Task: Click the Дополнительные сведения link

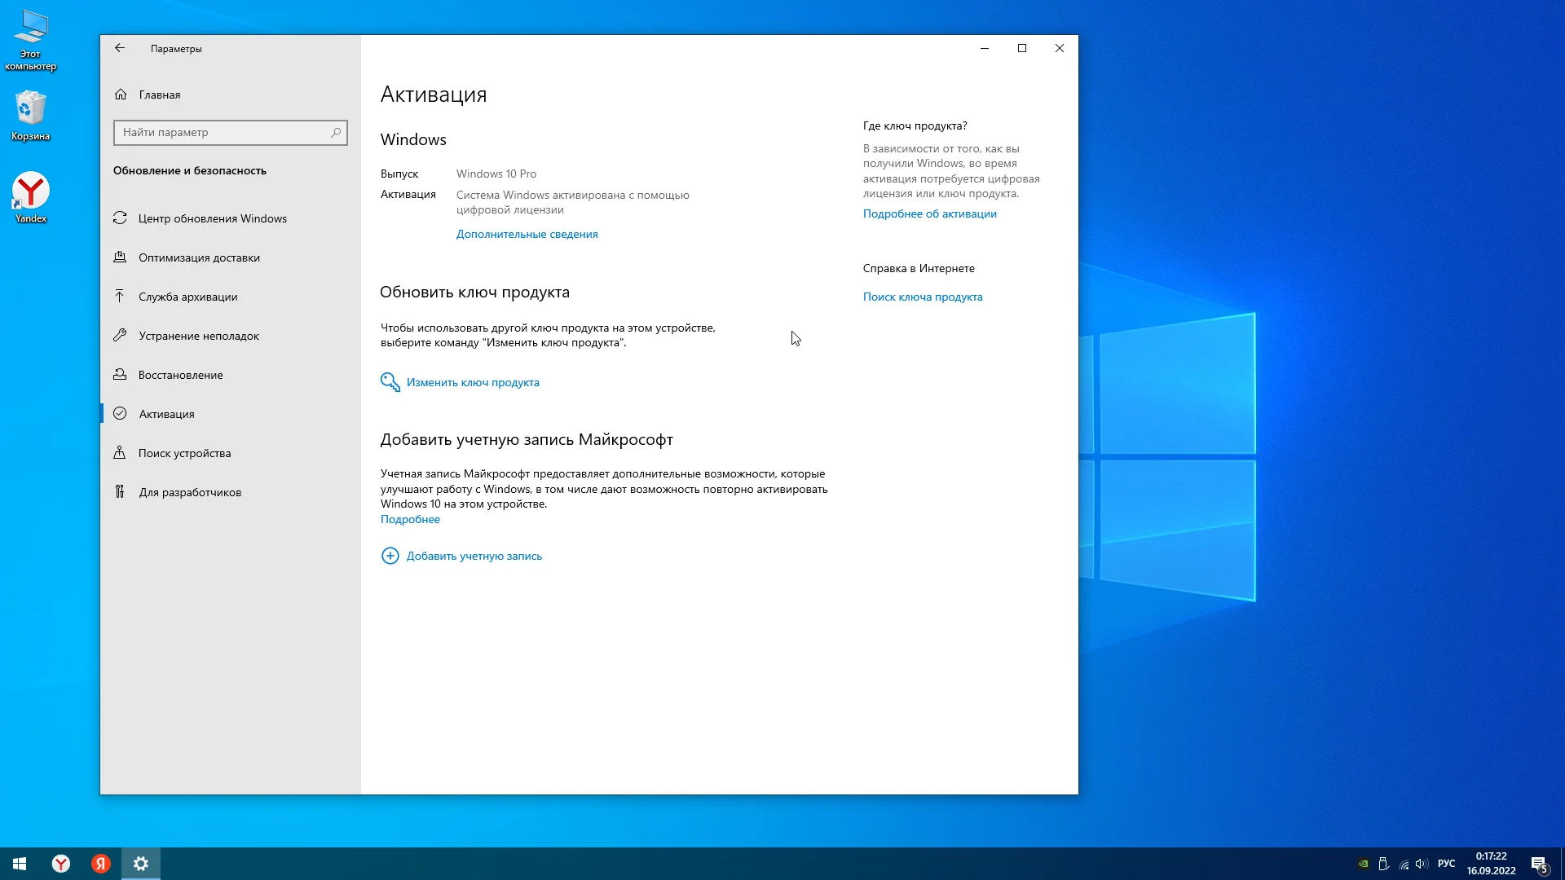Action: click(x=527, y=234)
